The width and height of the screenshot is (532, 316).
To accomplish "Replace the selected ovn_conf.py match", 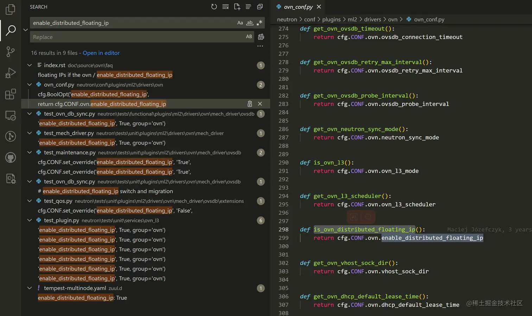I will point(250,104).
